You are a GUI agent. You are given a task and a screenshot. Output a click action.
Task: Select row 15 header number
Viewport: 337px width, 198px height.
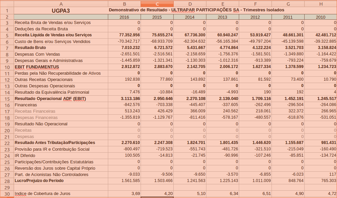click(x=7, y=99)
